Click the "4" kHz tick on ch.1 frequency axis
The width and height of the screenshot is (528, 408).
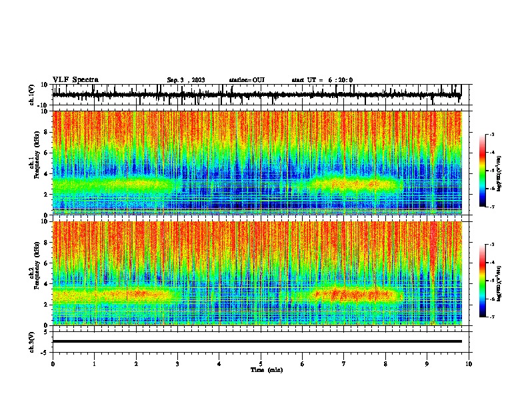tap(47, 174)
